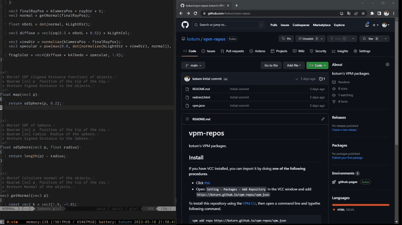Switch branches with the main dropdown
This screenshot has width=402, height=225.
(193, 65)
